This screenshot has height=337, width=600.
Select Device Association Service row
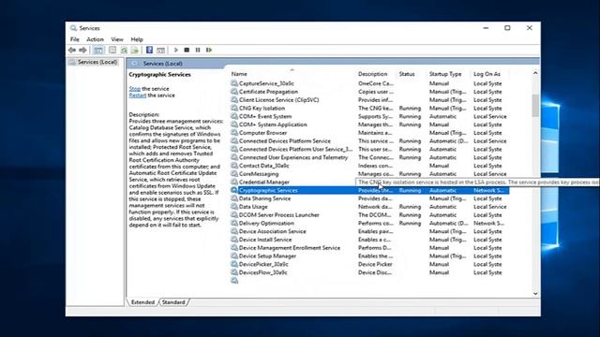pos(369,231)
